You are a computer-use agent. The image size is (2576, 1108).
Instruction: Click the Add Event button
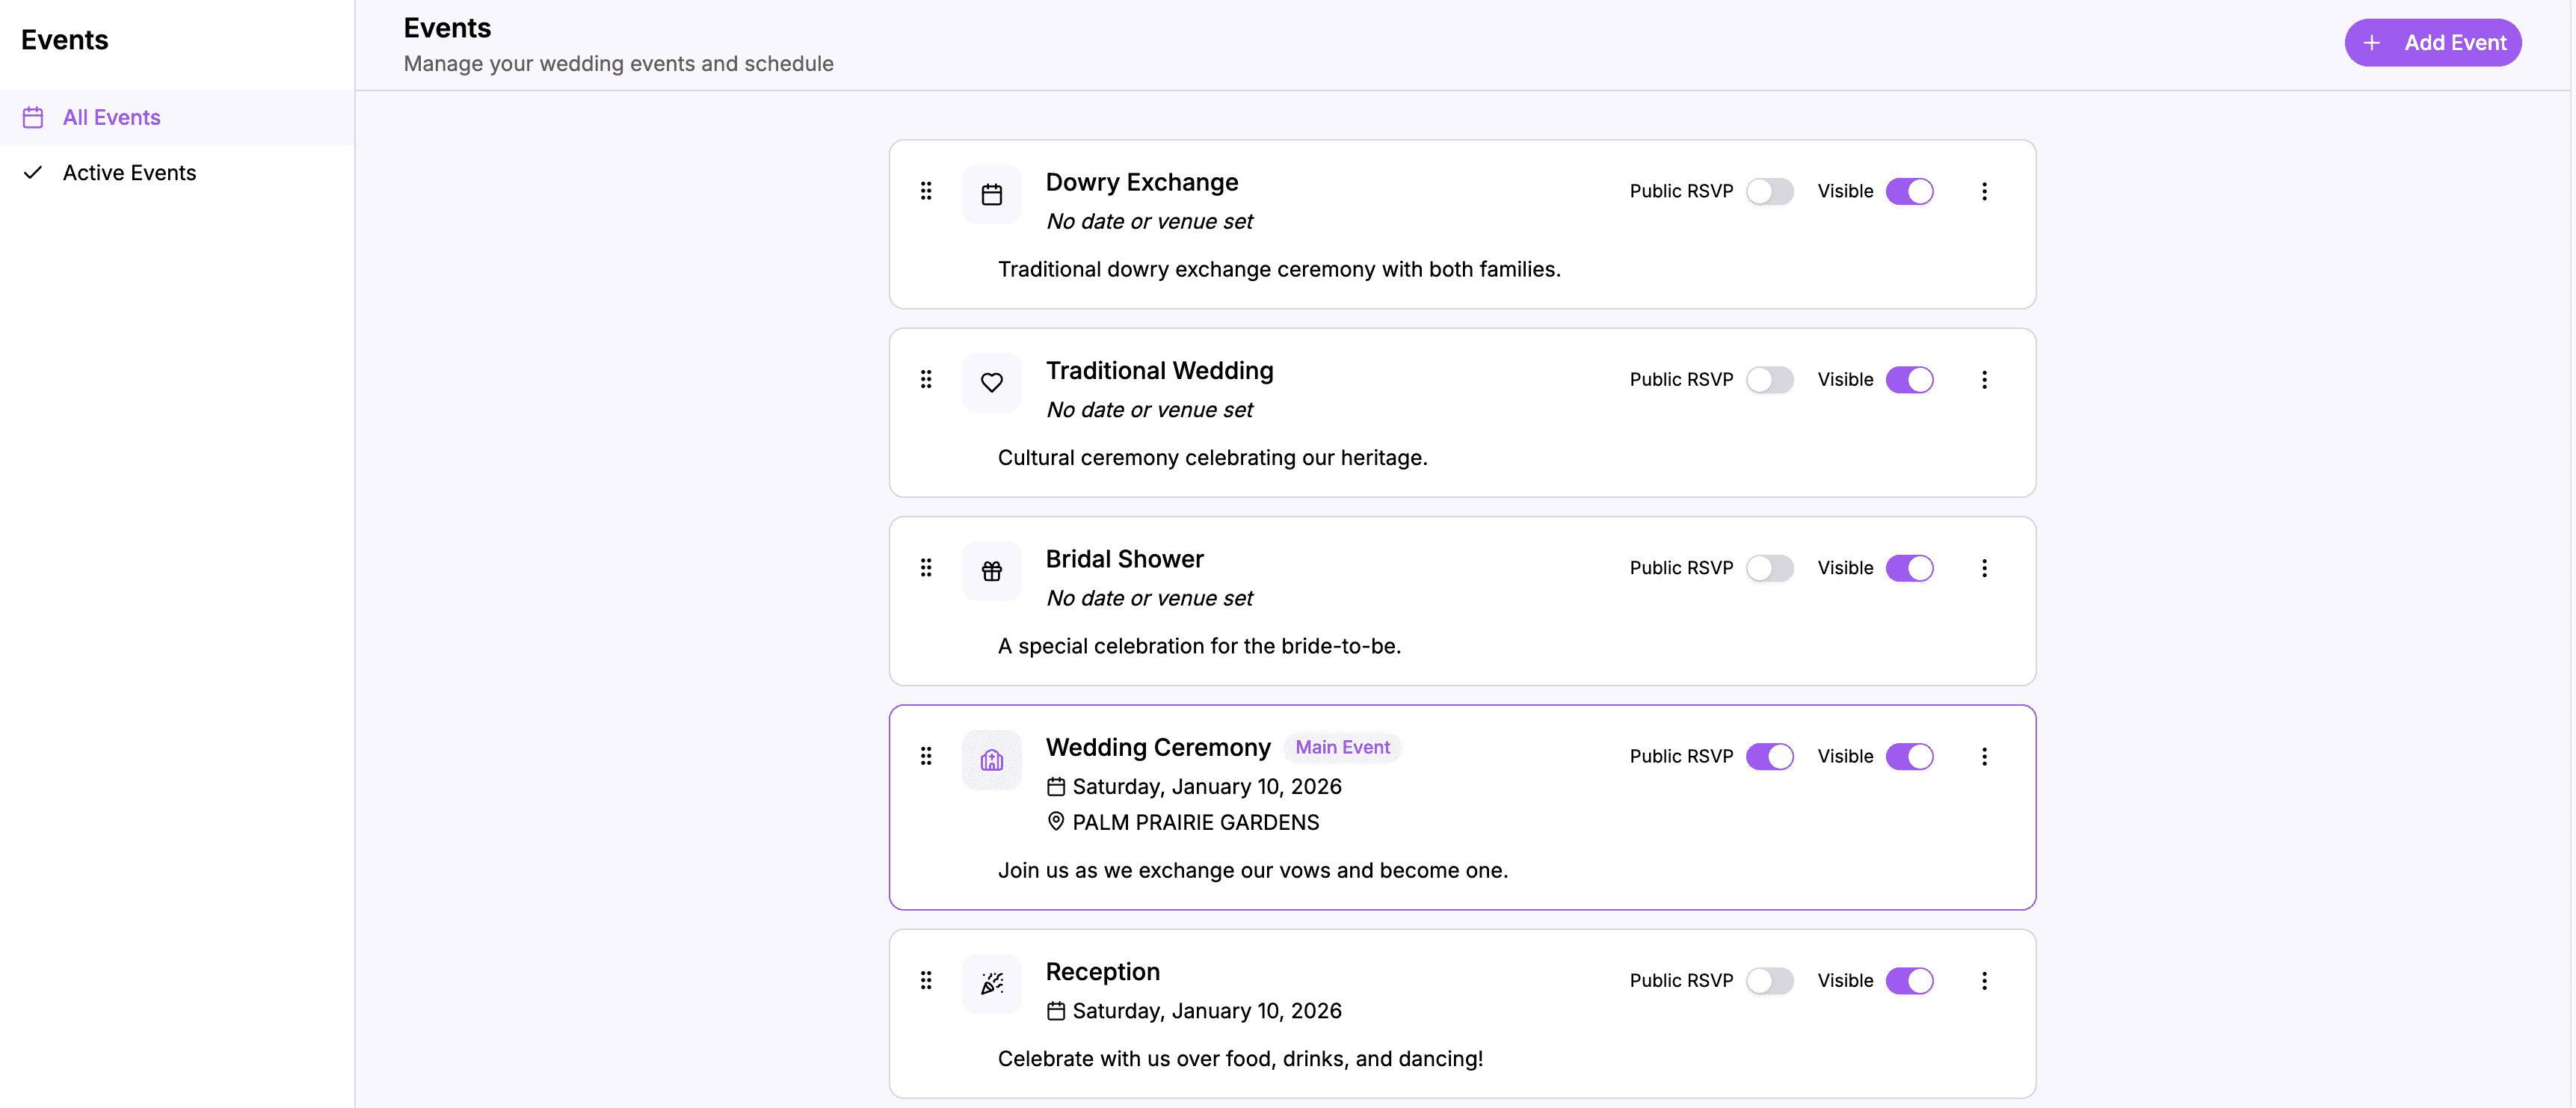pos(2433,42)
